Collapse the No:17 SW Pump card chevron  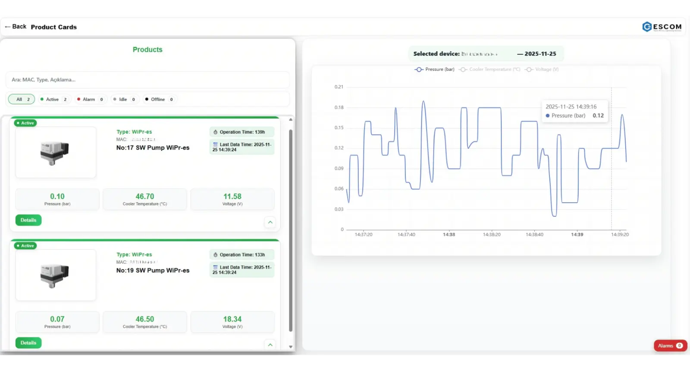pyautogui.click(x=270, y=222)
